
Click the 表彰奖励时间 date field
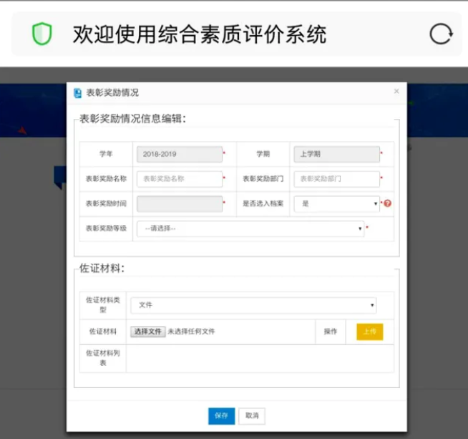pos(179,203)
